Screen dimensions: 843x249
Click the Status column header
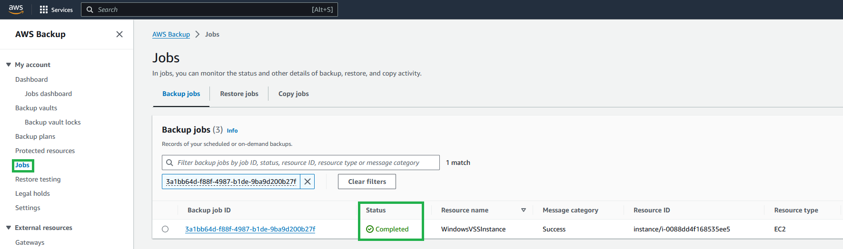coord(376,210)
